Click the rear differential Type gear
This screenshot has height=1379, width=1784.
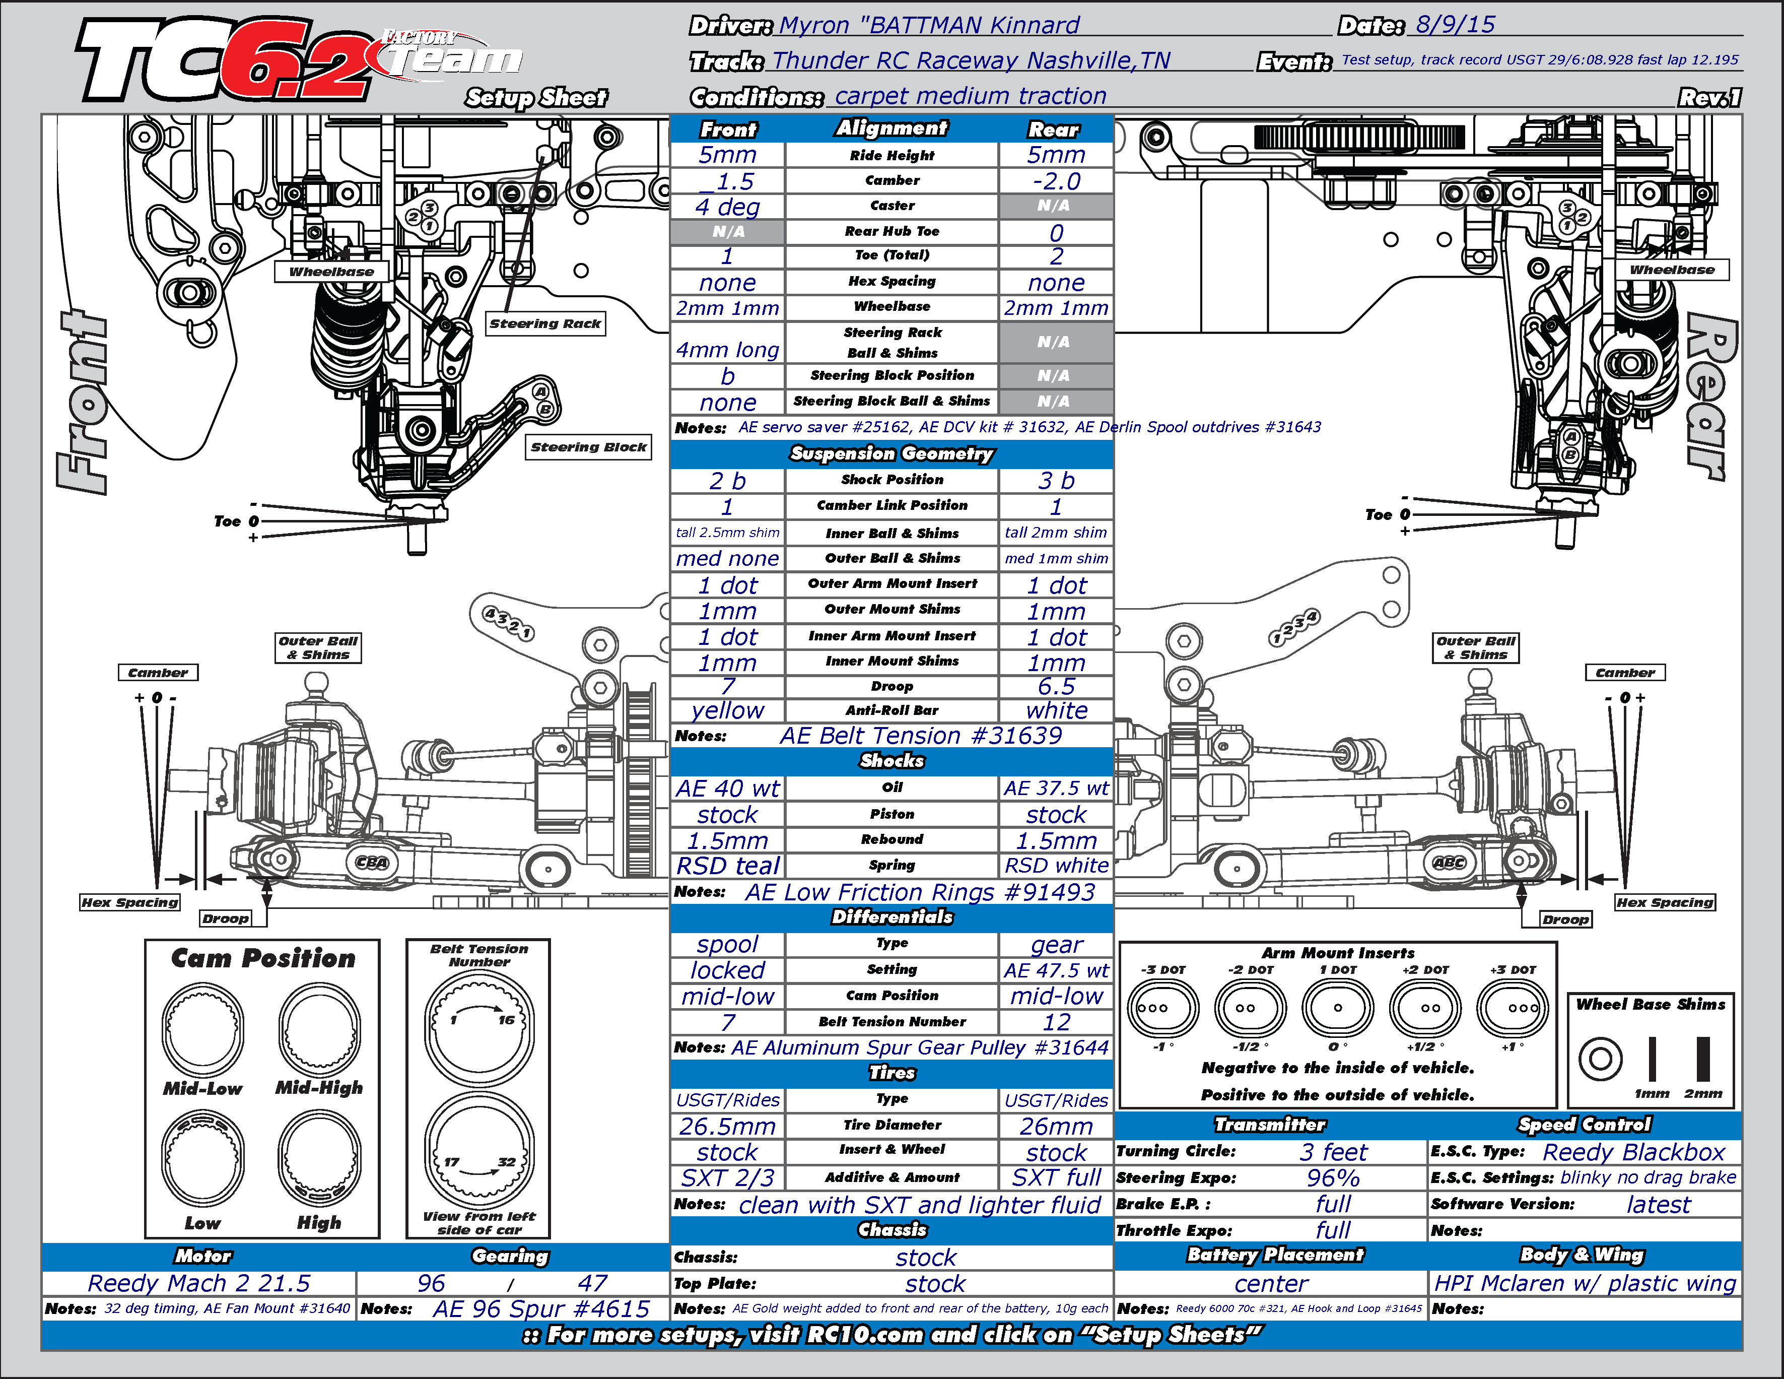click(x=1056, y=944)
